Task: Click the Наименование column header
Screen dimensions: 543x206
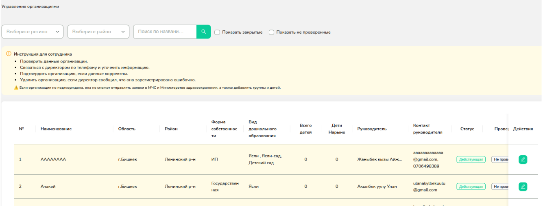Action: (x=56, y=129)
